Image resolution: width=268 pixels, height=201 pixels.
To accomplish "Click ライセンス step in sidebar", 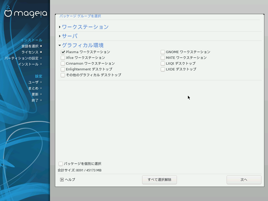I will [x=30, y=52].
